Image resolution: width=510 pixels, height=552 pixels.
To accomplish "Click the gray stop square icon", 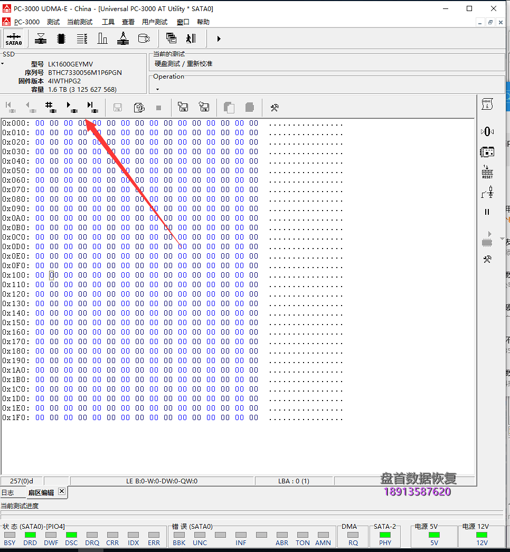I will click(x=158, y=108).
